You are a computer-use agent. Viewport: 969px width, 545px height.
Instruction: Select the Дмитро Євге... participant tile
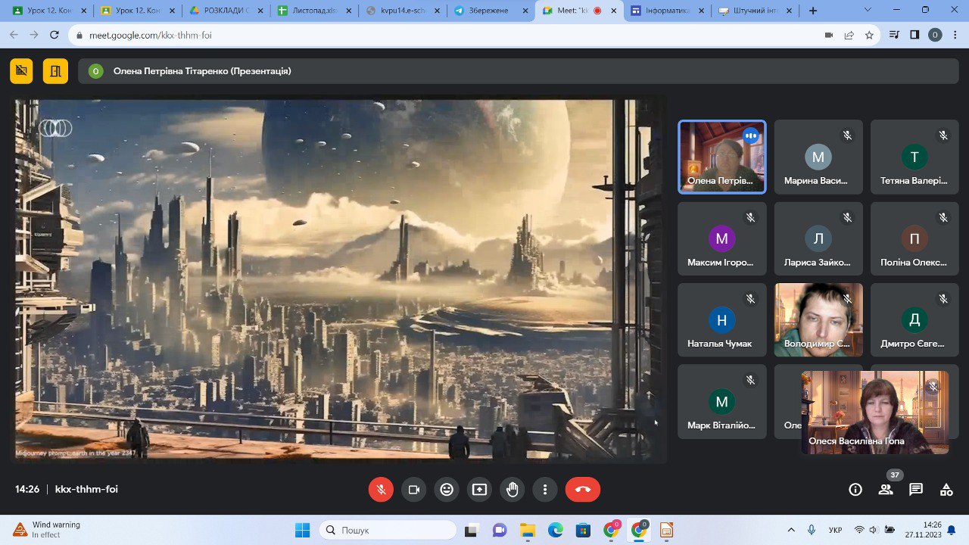(914, 320)
